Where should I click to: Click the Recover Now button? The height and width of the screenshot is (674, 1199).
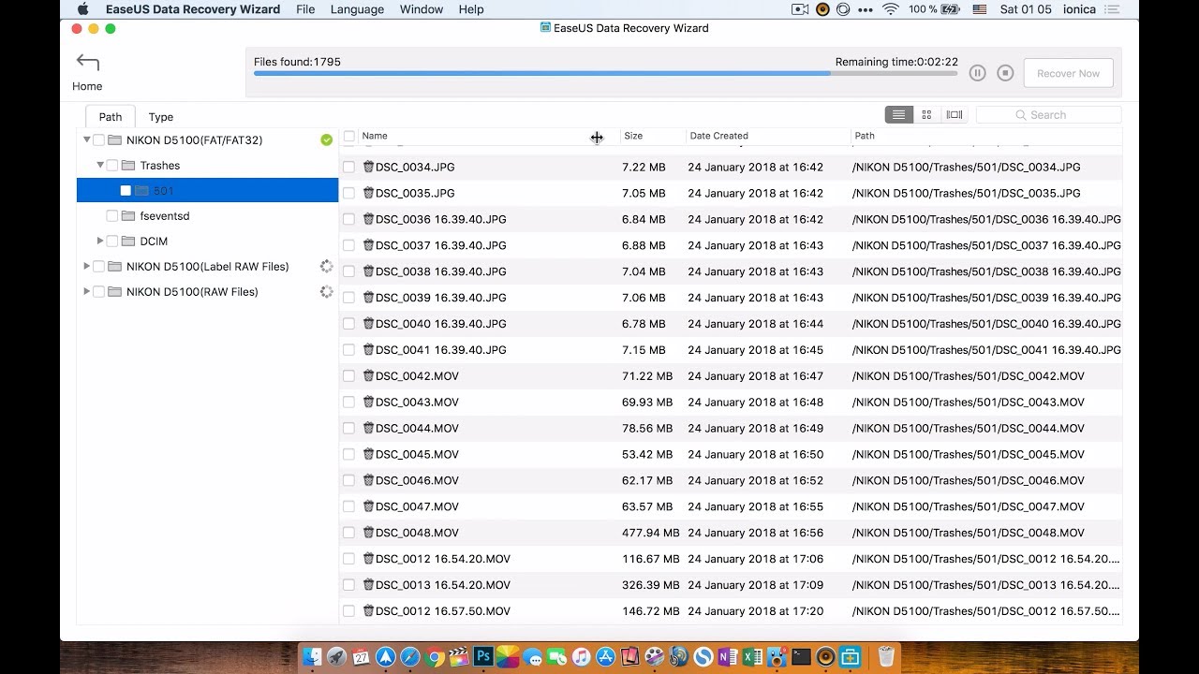pos(1068,73)
